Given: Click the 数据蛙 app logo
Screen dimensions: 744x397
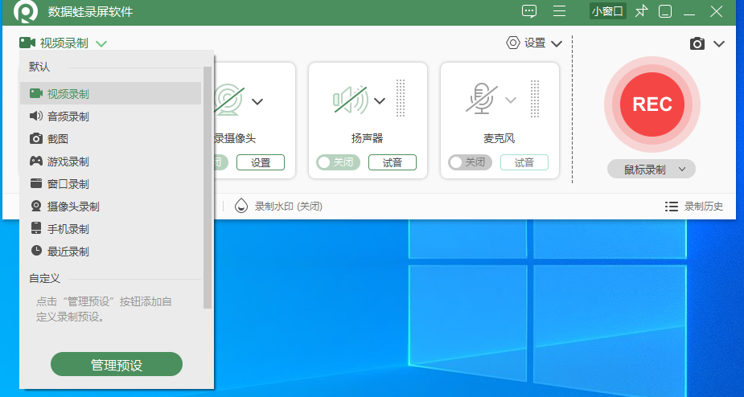Looking at the screenshot, I should point(26,11).
